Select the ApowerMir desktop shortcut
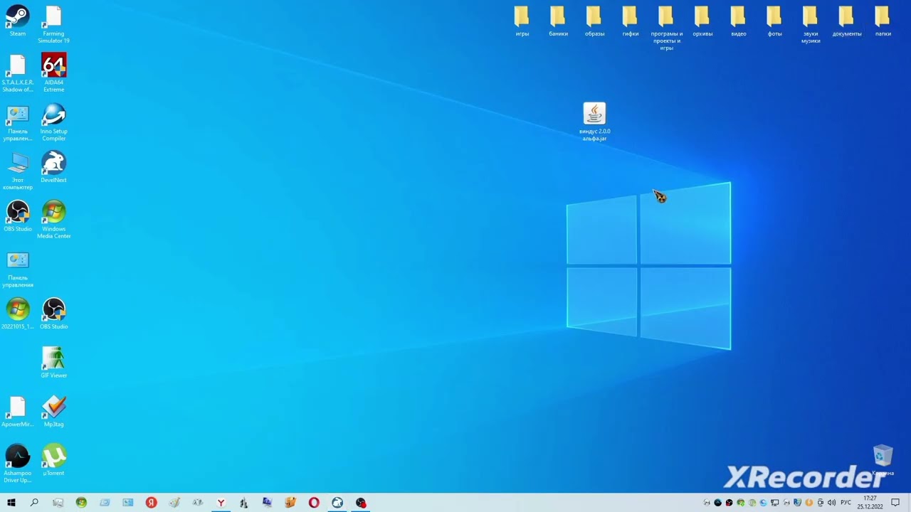Viewport: 911px width, 512px height. pos(18,412)
